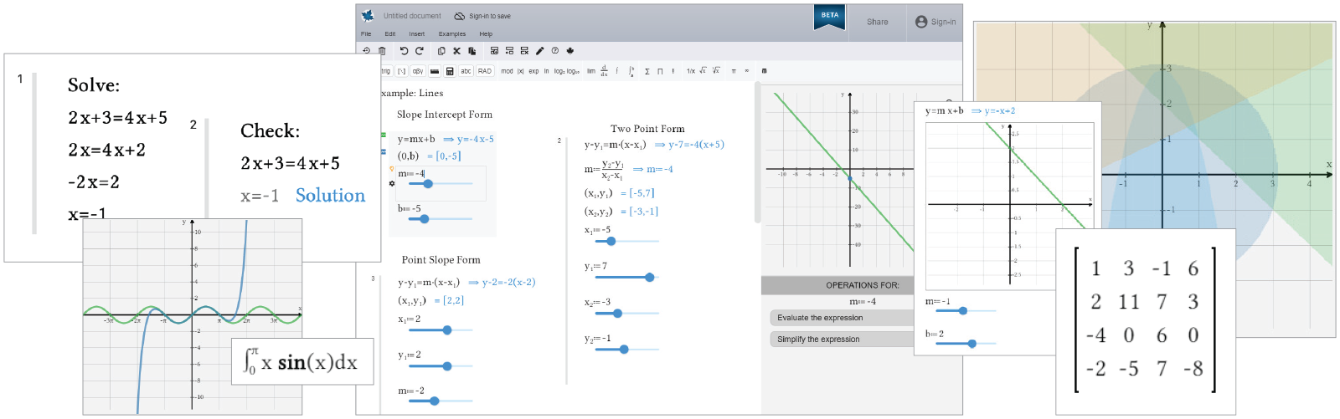Open the Insert menu
The image size is (1340, 419).
pos(416,34)
